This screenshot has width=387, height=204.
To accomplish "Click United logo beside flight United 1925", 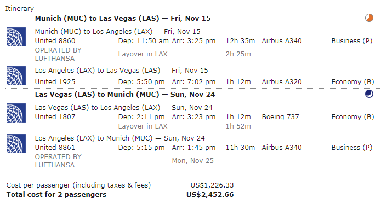I will click(16, 76).
